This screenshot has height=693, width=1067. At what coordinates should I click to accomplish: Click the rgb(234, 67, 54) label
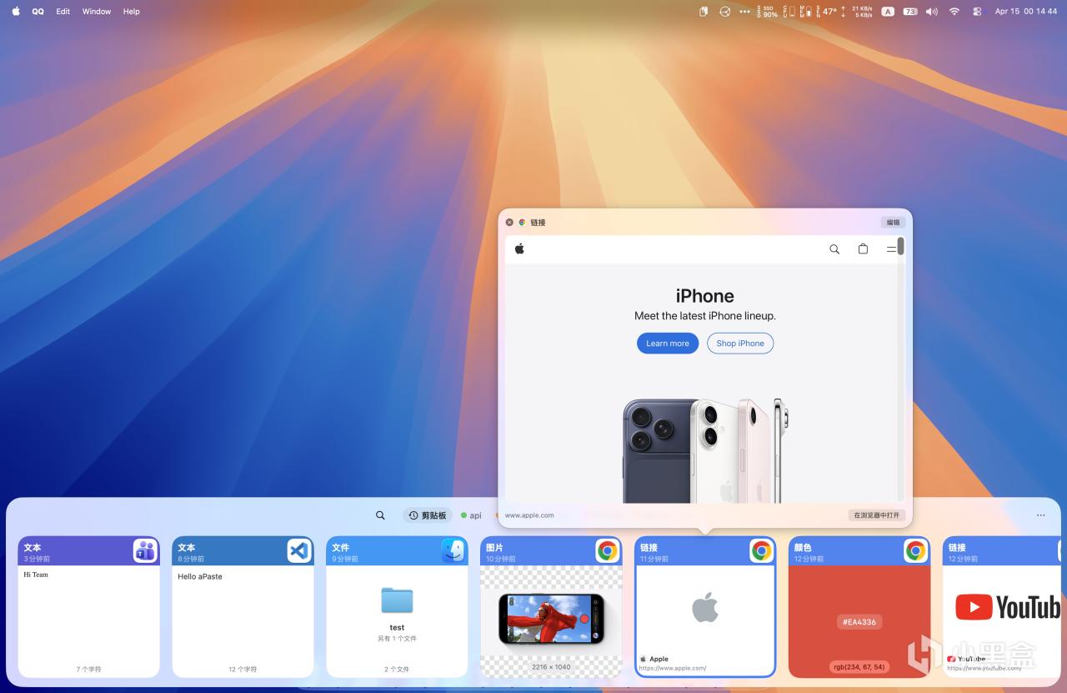pyautogui.click(x=859, y=667)
